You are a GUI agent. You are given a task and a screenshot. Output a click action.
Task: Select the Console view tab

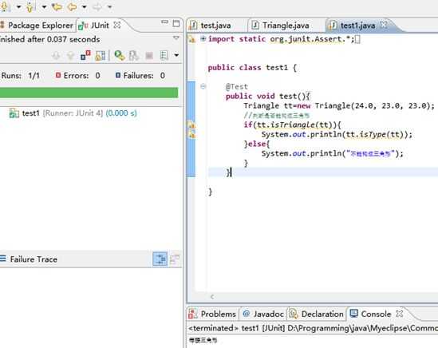coord(370,314)
